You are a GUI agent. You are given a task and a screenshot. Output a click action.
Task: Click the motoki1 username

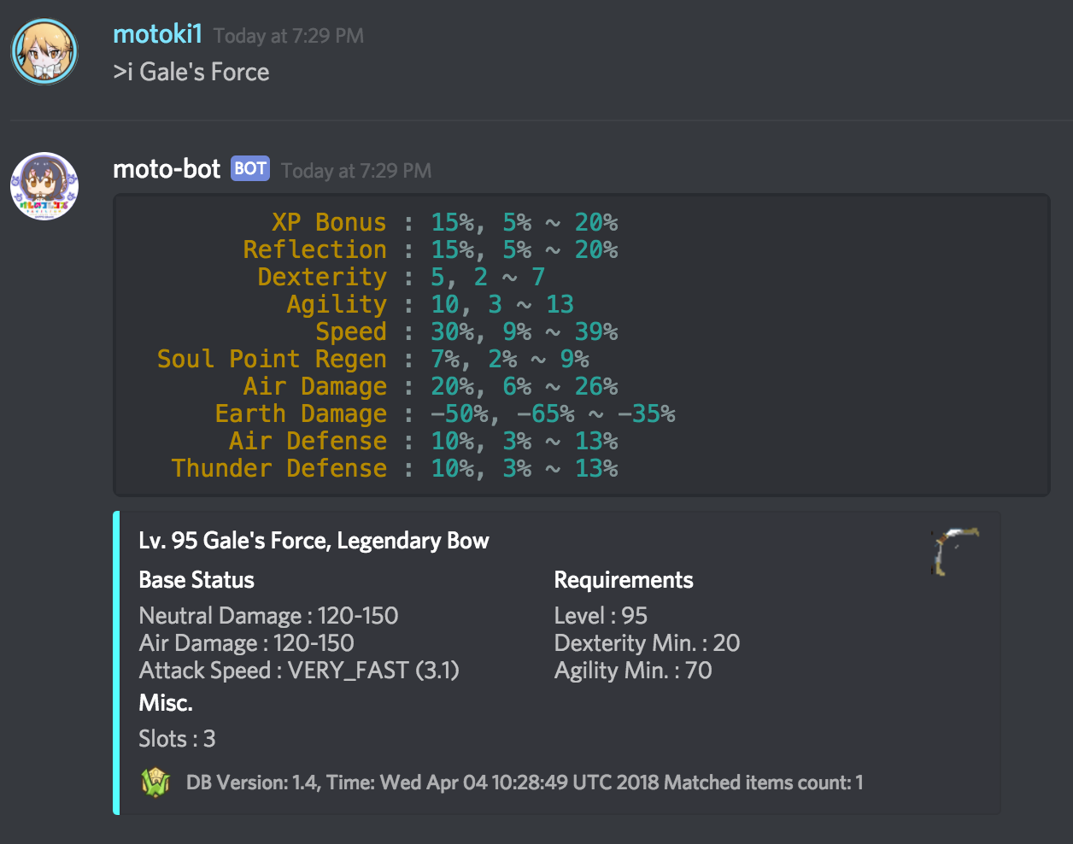(157, 35)
